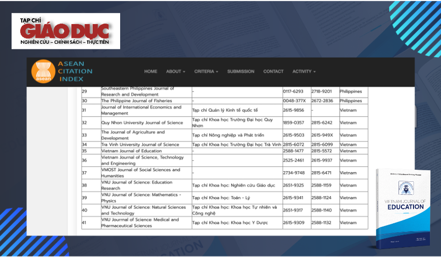Expand the ACTIVITY dropdown menu
This screenshot has height=257, width=441.
[x=304, y=71]
